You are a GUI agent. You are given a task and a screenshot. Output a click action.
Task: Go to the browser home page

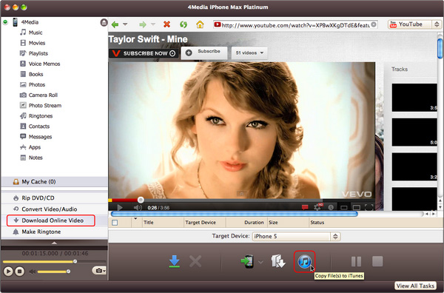(200, 24)
